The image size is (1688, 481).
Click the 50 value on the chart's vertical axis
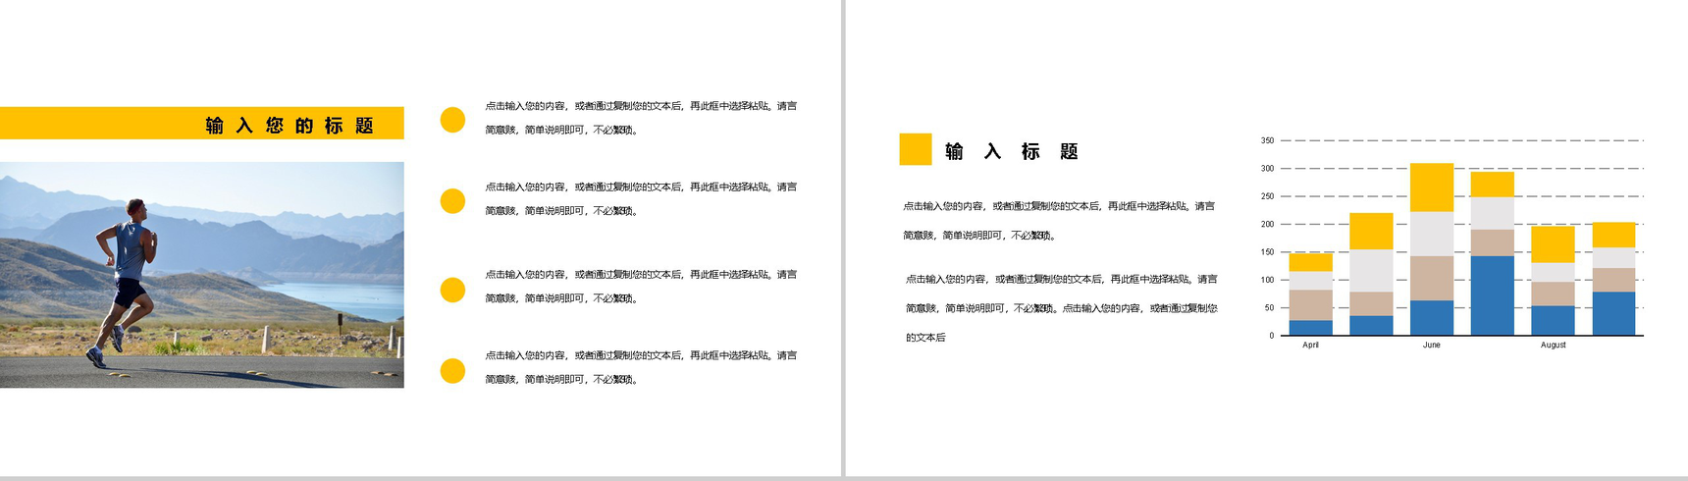click(1269, 308)
